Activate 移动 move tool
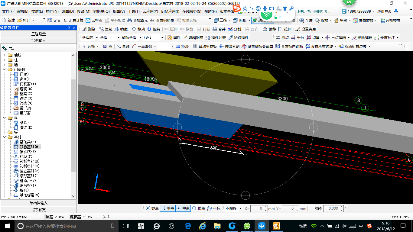 click(x=138, y=29)
